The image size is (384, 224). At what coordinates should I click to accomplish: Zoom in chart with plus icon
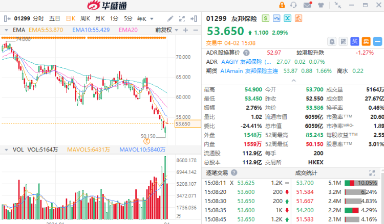point(186,30)
